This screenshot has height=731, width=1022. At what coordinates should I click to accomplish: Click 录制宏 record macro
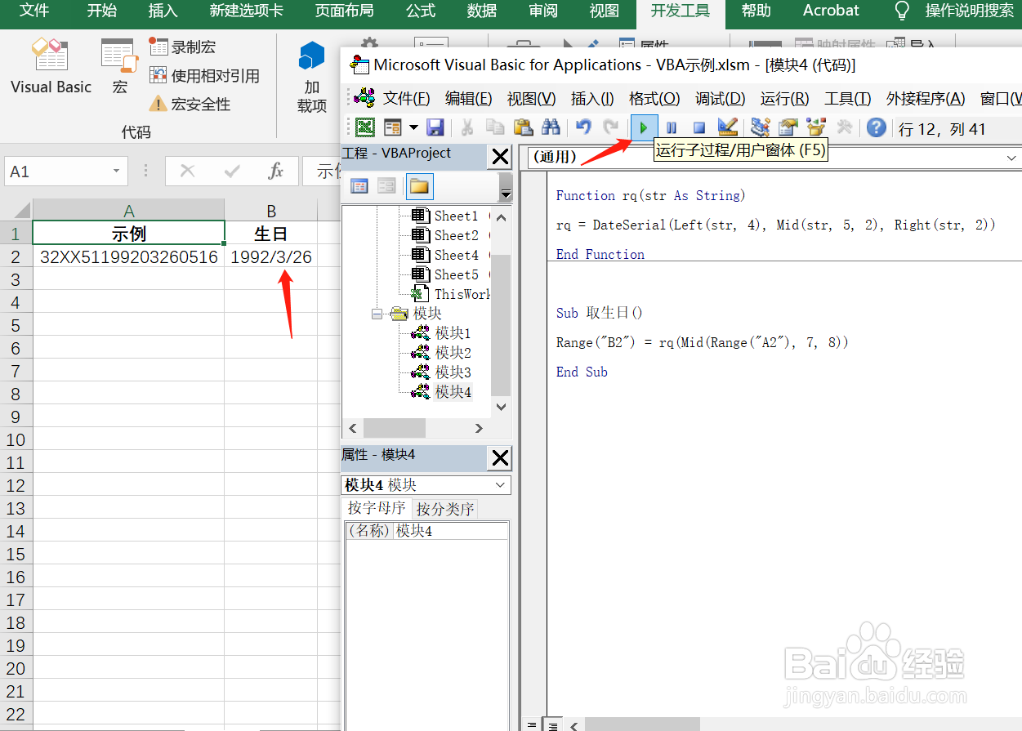pyautogui.click(x=183, y=47)
